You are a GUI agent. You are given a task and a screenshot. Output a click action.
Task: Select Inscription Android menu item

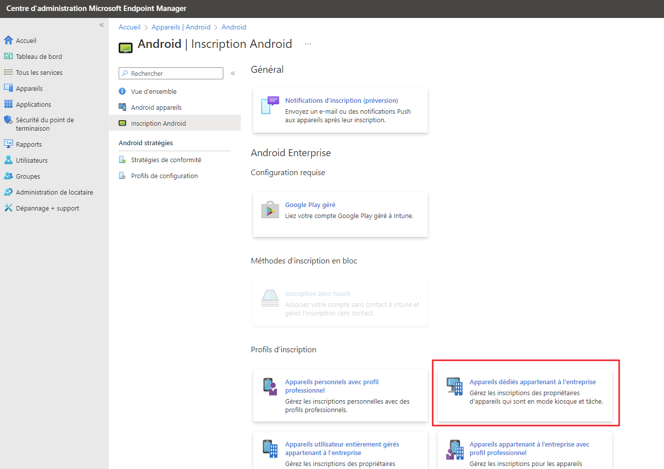[174, 123]
